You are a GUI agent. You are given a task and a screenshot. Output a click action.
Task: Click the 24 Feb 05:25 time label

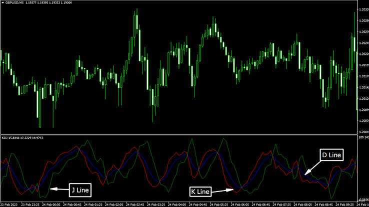click(x=219, y=205)
